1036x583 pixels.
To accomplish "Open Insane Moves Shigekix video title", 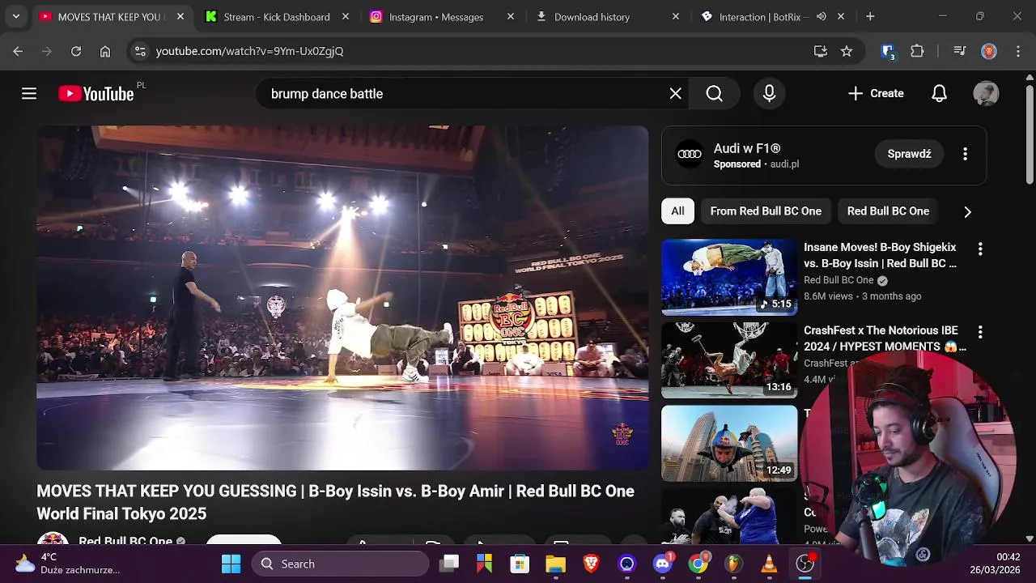I will click(880, 255).
